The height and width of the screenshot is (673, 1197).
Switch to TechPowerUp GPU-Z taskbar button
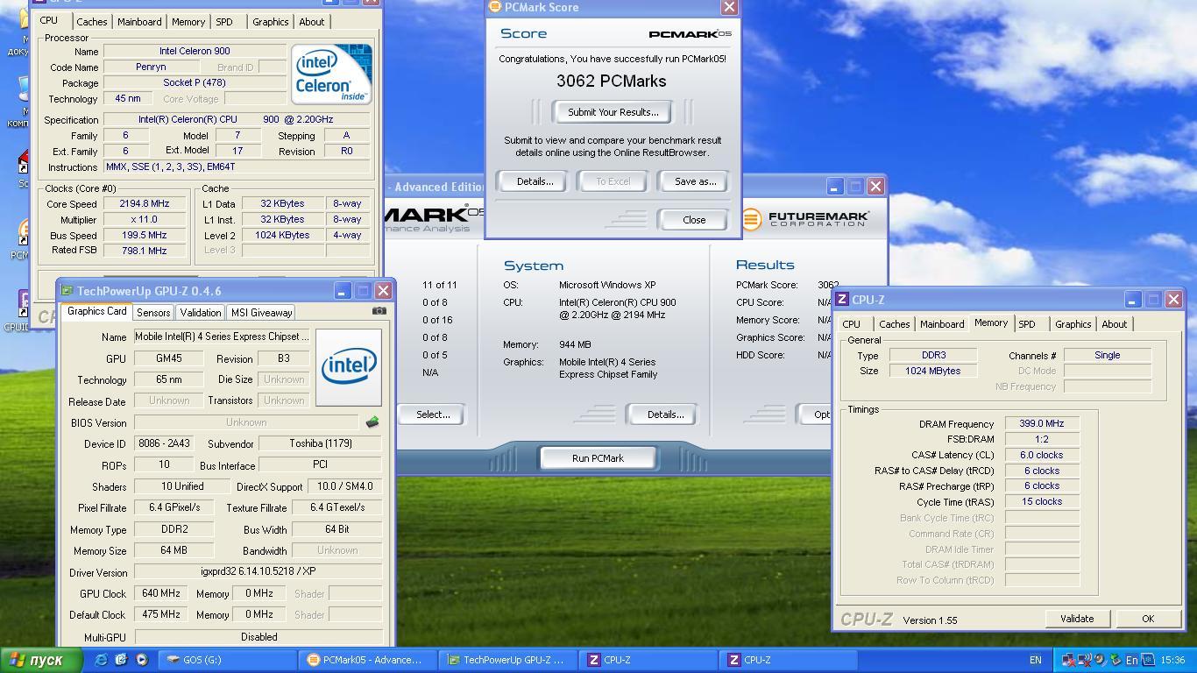[x=507, y=660]
